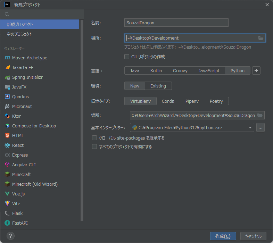Image resolution: width=273 pixels, height=243 pixels.
Task: Select the Vite generator icon
Action: [x=7, y=203]
